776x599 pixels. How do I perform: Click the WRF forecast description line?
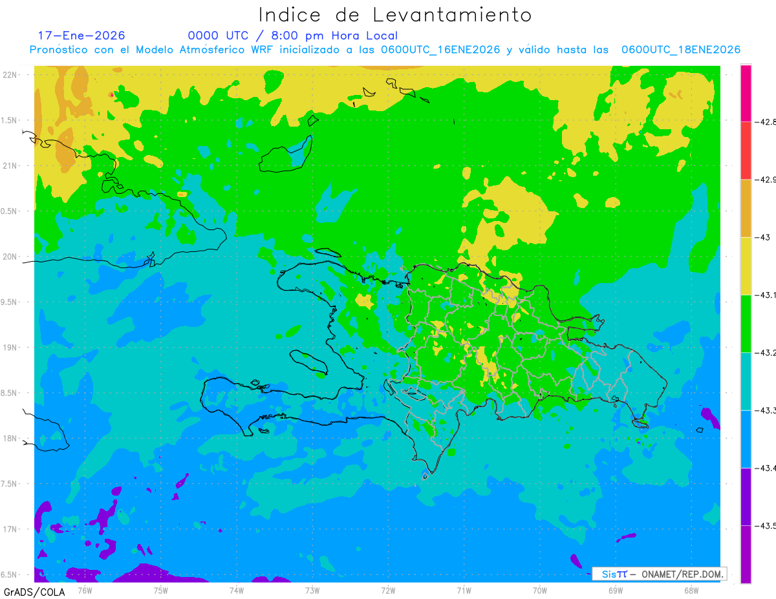point(385,50)
